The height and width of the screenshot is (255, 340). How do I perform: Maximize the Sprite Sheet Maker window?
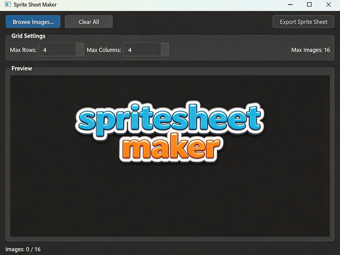pyautogui.click(x=309, y=5)
